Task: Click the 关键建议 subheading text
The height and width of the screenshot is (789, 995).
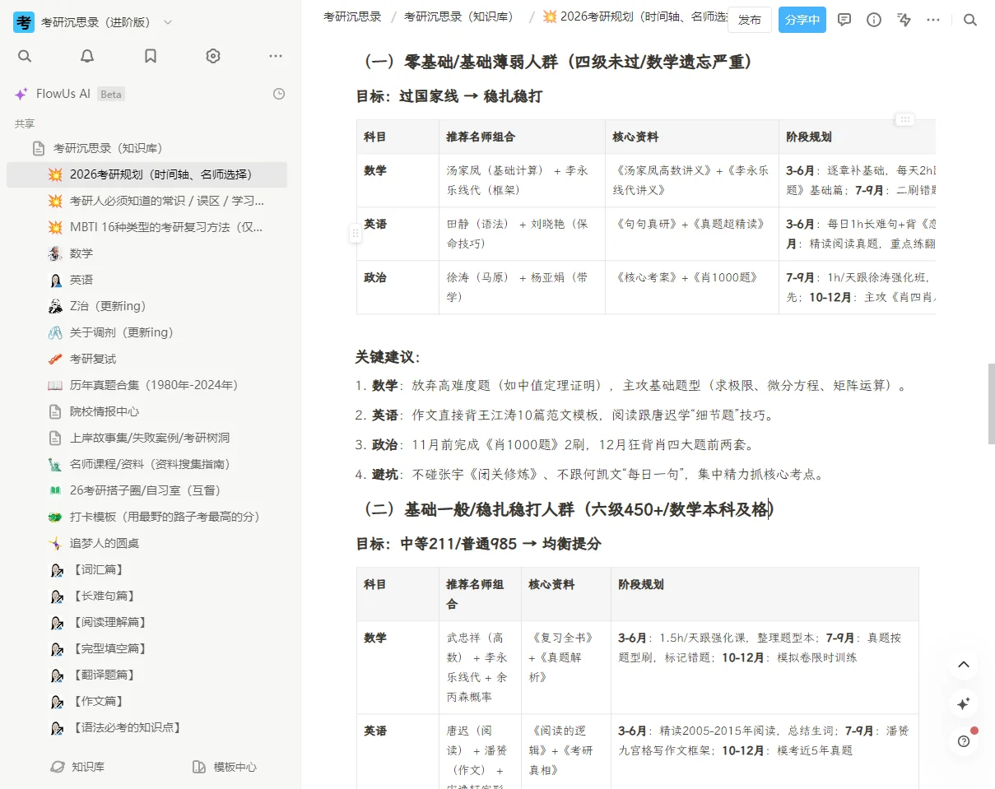Action: point(388,357)
